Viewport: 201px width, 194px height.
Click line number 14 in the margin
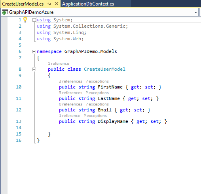tap(19, 128)
